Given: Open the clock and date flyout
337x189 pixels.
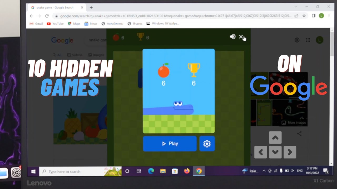Looking at the screenshot, I should pyautogui.click(x=312, y=171).
